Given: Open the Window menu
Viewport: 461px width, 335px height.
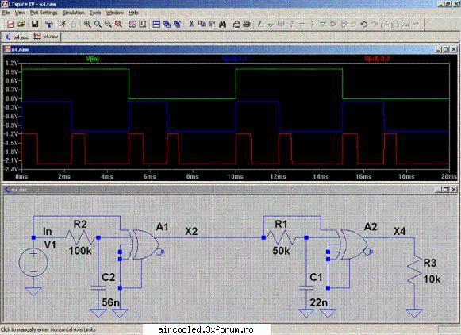Looking at the screenshot, I should coord(115,13).
